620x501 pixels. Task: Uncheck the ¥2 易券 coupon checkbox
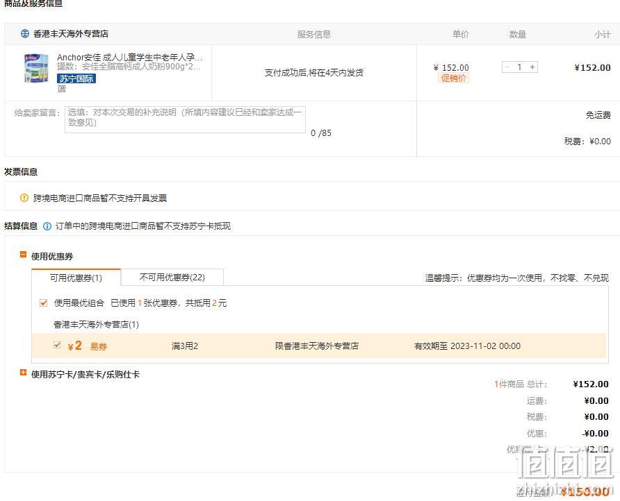click(57, 345)
